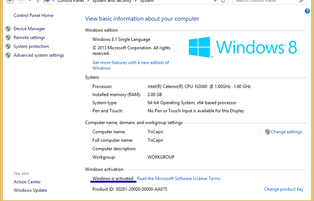Viewport: 314px width, 201px height.
Task: Click the Processor: label
Action: [102, 87]
